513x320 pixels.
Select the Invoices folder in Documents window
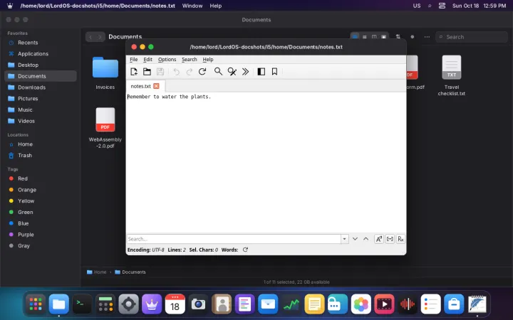point(105,73)
